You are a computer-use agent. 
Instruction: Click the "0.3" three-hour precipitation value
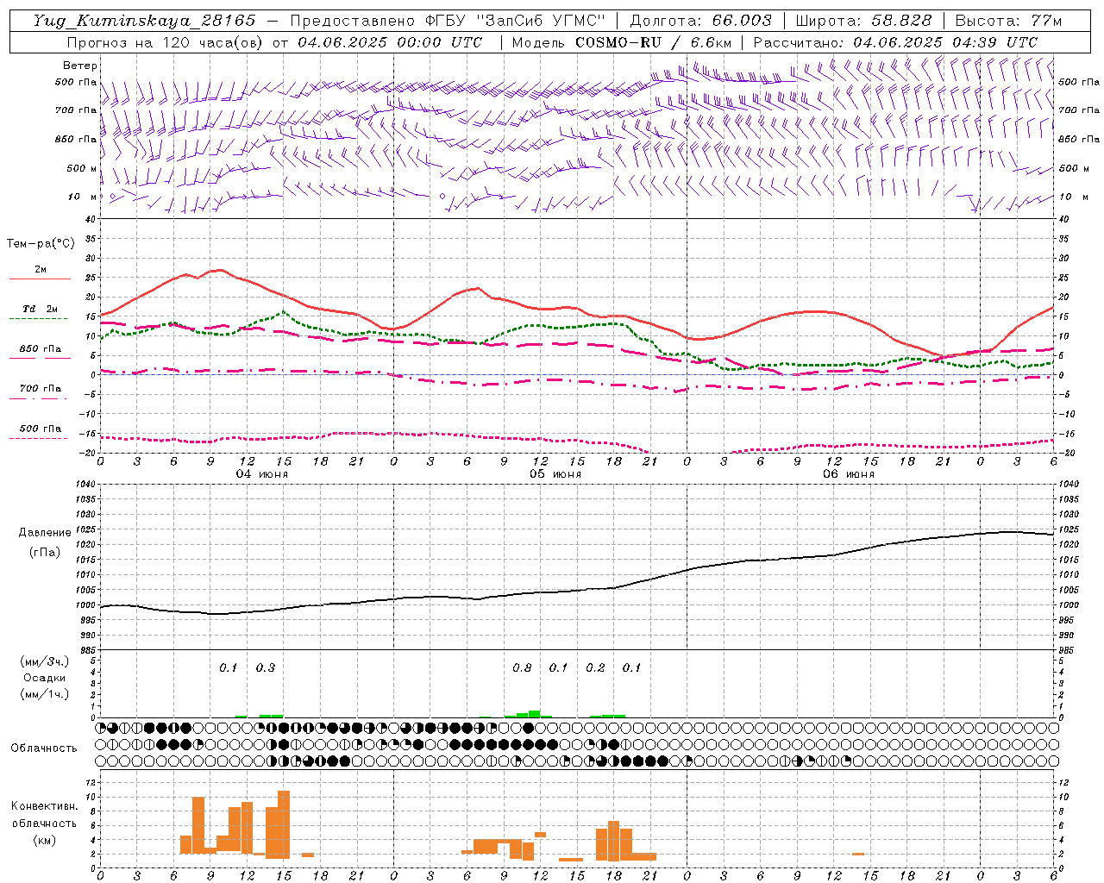point(265,667)
